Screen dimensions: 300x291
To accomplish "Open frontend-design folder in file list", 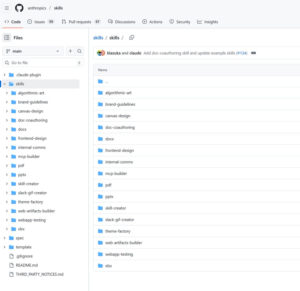I will 119,150.
